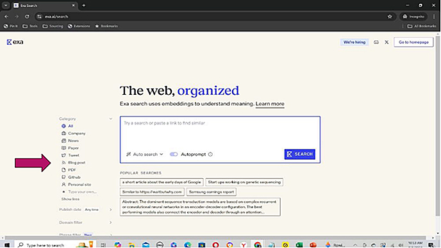Open the Any time date dropdown

pyautogui.click(x=92, y=210)
